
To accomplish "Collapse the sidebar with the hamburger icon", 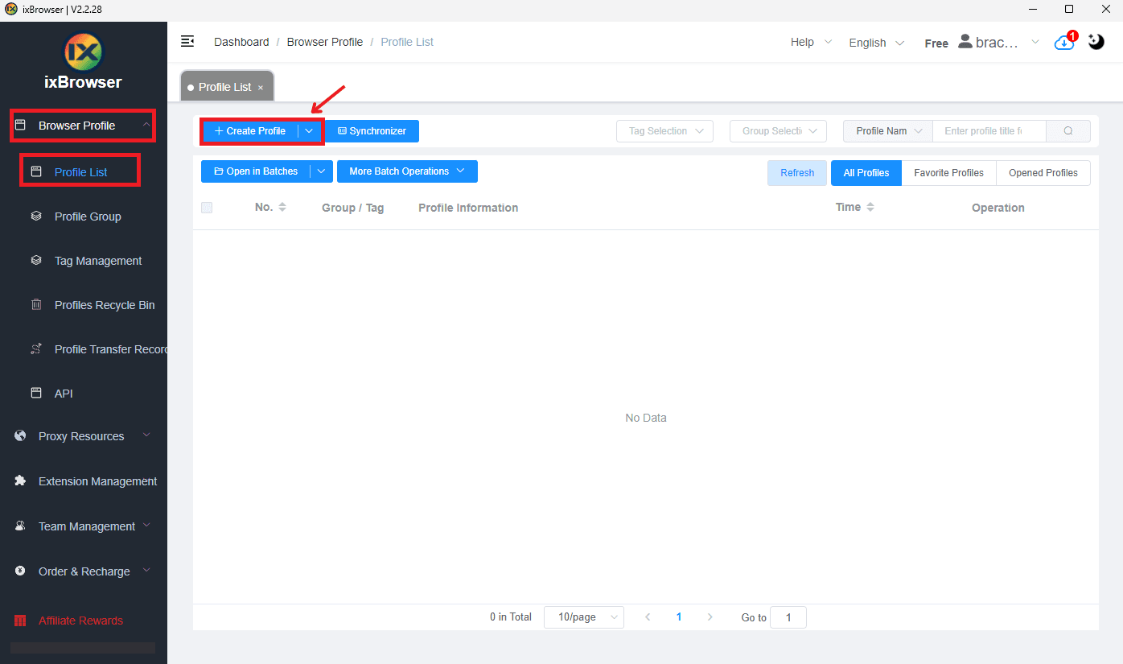I will point(187,41).
